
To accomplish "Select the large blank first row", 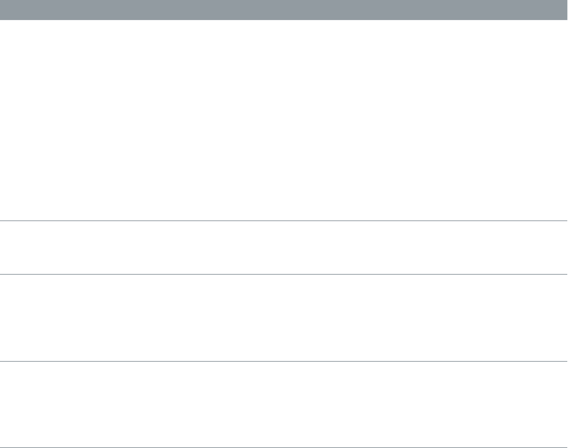I will pyautogui.click(x=284, y=120).
